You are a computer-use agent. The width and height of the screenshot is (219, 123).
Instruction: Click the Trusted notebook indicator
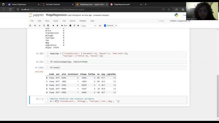click(161, 21)
